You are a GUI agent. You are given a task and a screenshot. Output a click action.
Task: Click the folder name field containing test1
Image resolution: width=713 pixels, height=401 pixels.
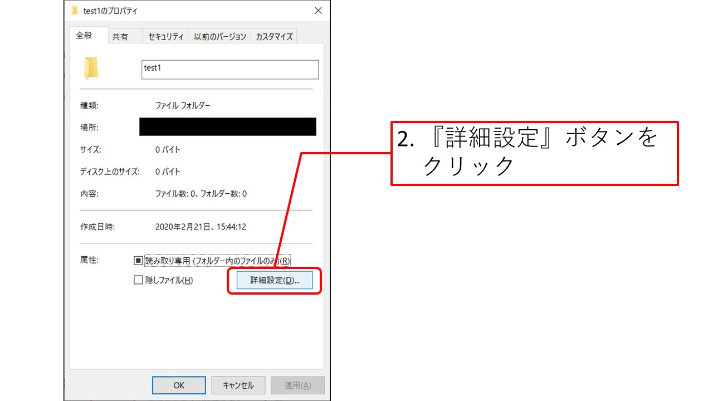(229, 70)
